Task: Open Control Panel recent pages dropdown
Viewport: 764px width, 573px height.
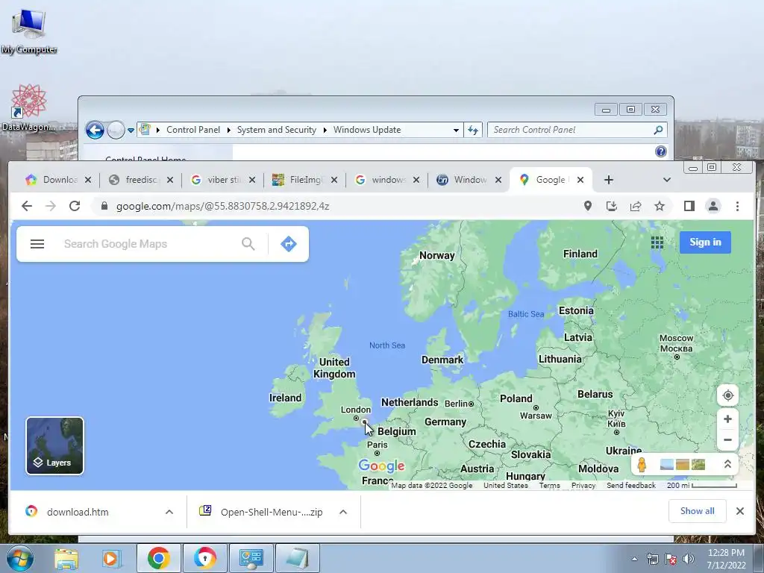Action: click(131, 130)
